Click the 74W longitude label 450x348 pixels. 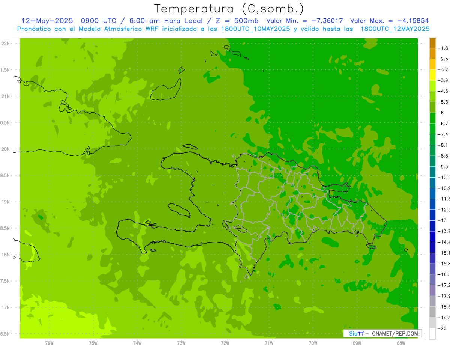pos(137,343)
